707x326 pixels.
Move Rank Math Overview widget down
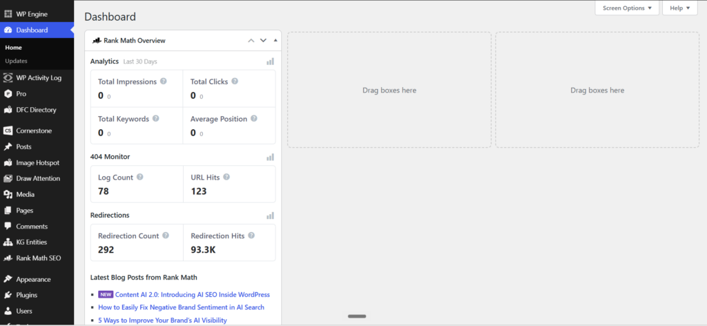point(263,41)
